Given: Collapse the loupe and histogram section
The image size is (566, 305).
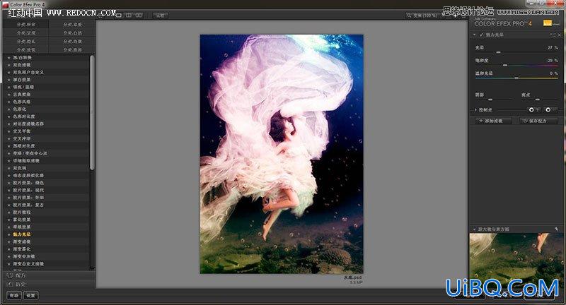Looking at the screenshot, I should 474,229.
